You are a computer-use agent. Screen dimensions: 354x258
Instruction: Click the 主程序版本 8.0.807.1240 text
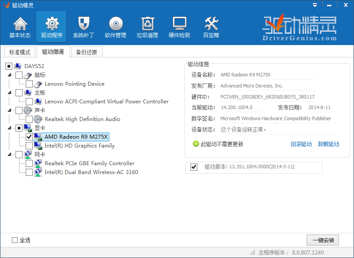coord(291,252)
